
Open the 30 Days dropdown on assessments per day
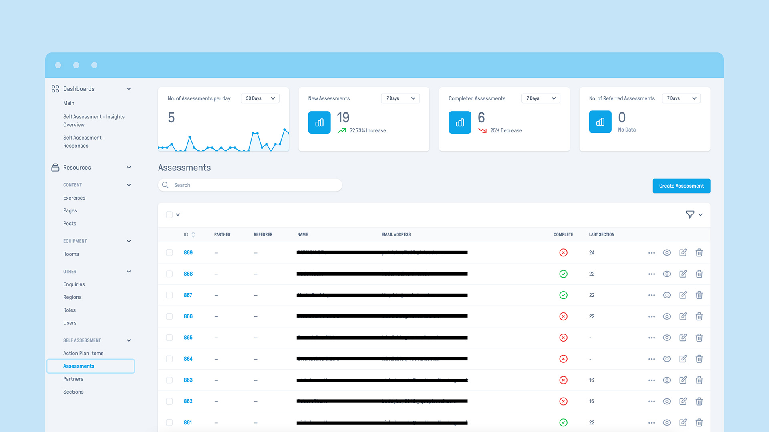(x=260, y=98)
